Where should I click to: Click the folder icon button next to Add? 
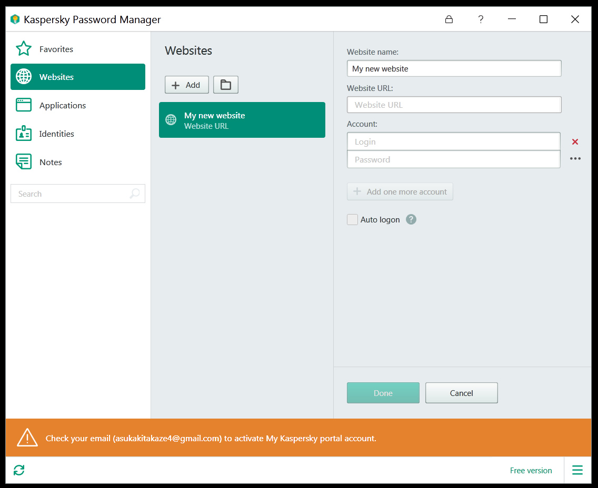(226, 85)
